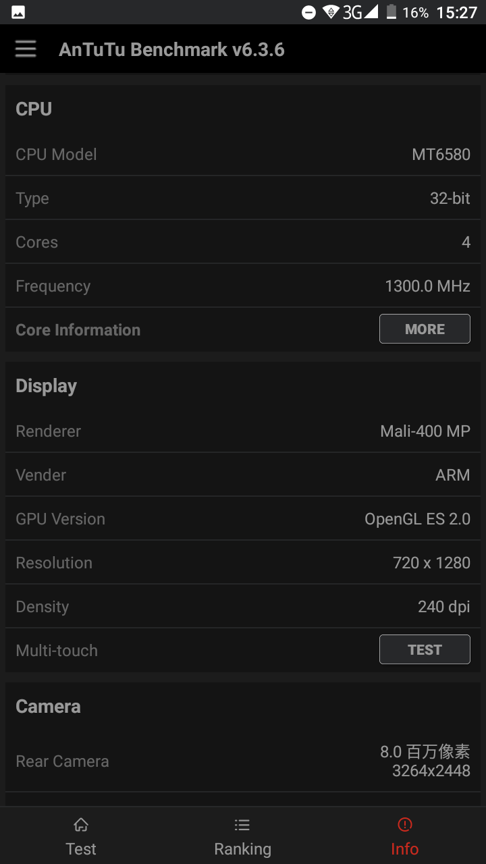
Task: Open the hamburger navigation menu
Action: (x=26, y=49)
